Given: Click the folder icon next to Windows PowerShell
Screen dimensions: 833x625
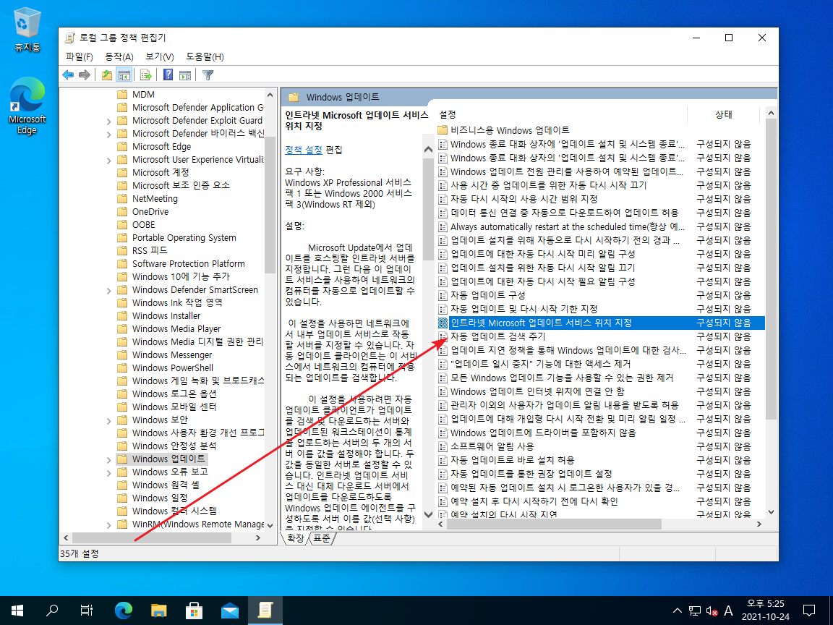Looking at the screenshot, I should point(122,367).
